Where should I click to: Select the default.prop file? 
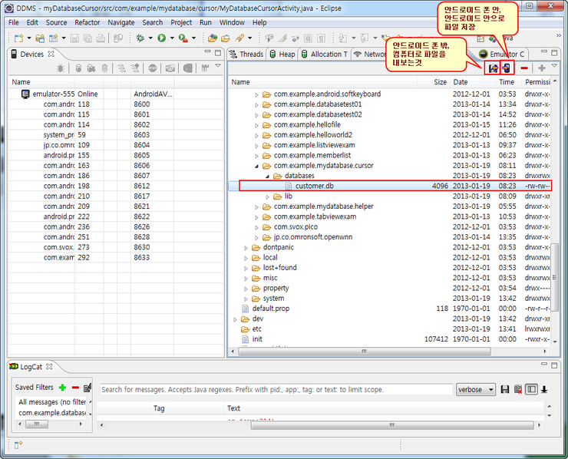tap(271, 309)
